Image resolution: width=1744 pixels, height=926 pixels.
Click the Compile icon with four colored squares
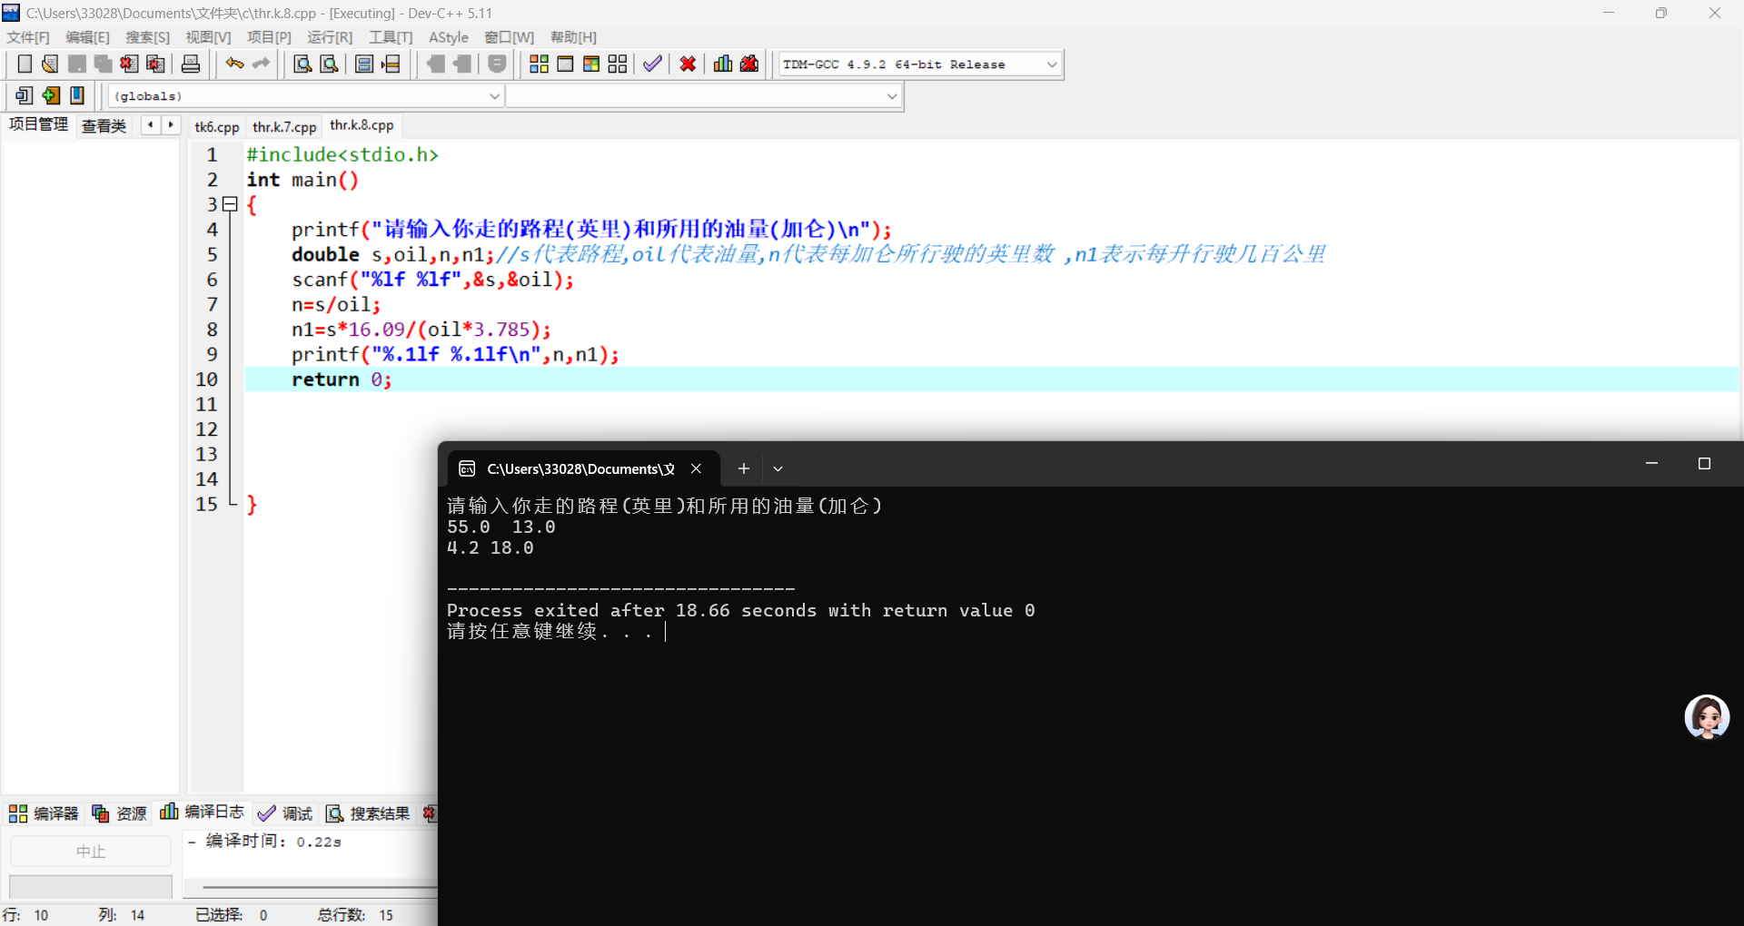click(x=539, y=64)
